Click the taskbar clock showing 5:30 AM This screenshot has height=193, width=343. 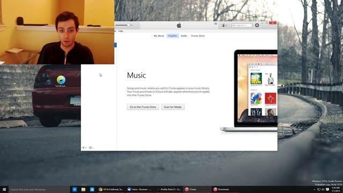[x=336, y=189]
